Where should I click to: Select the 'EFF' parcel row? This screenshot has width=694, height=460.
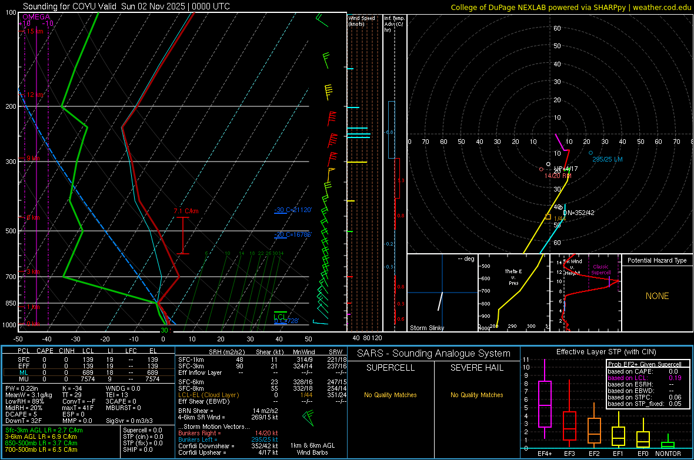[x=88, y=366]
